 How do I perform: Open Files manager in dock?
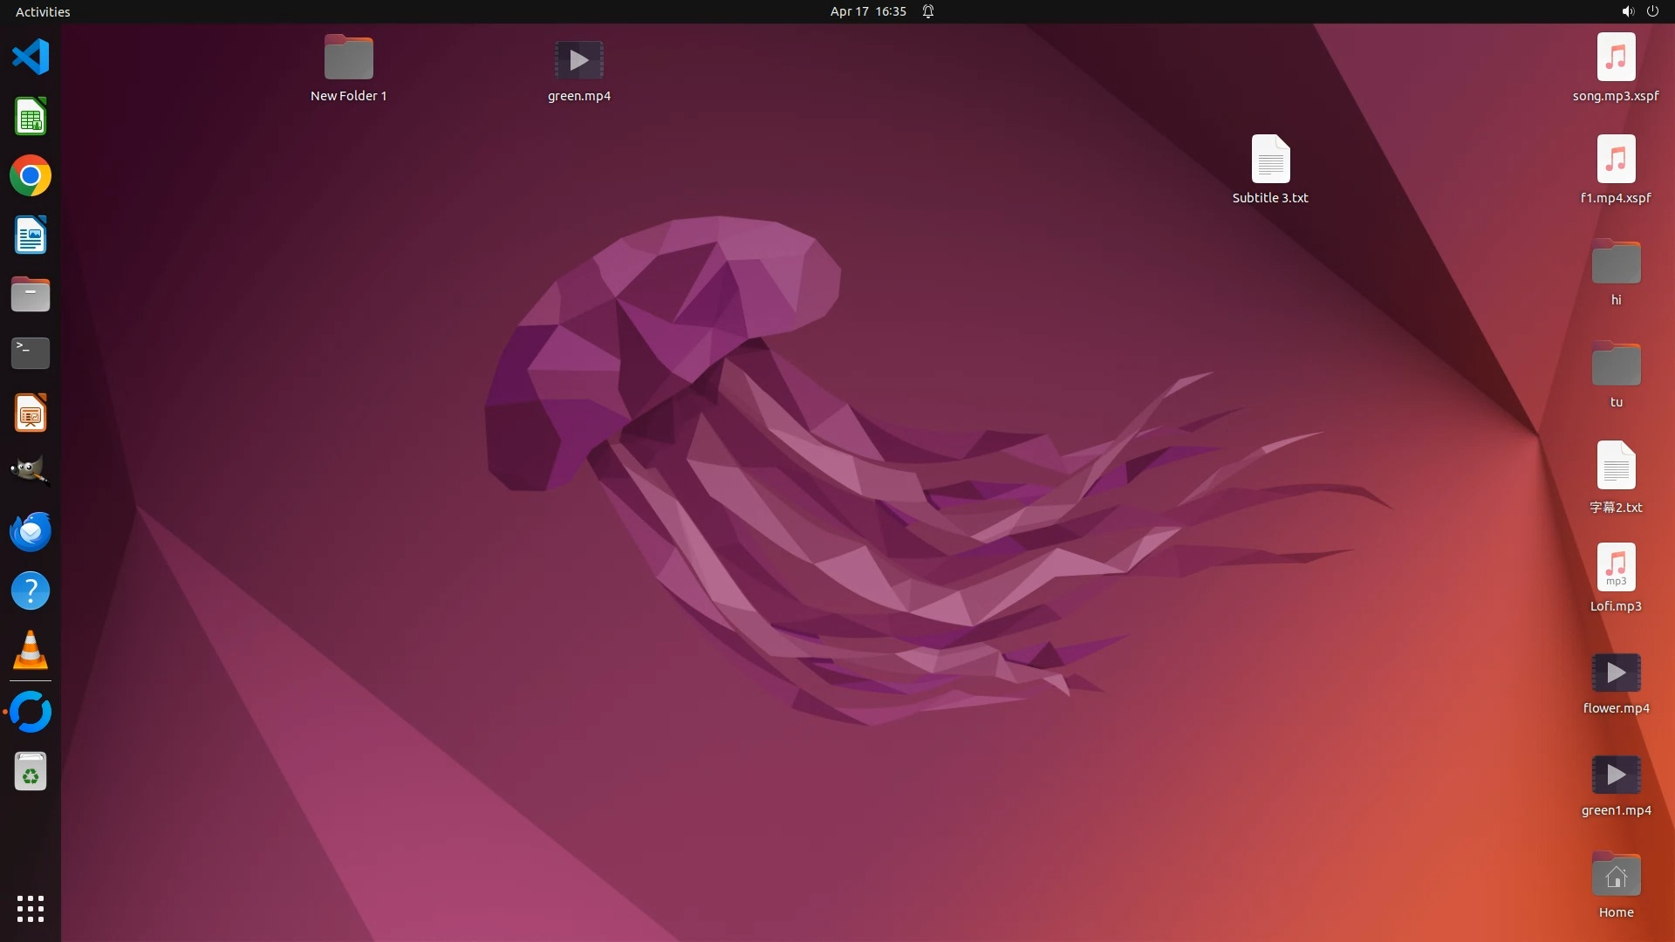pyautogui.click(x=31, y=295)
